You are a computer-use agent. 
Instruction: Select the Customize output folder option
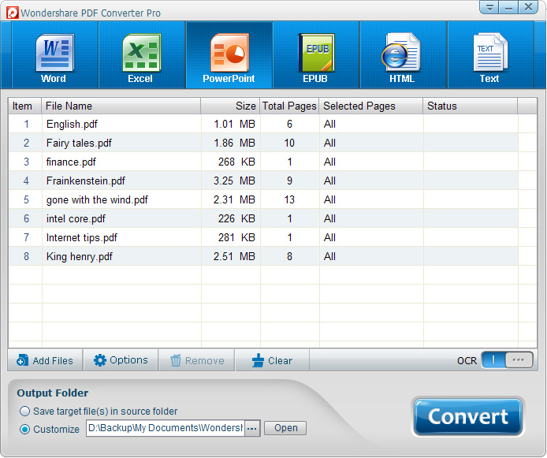(x=25, y=429)
